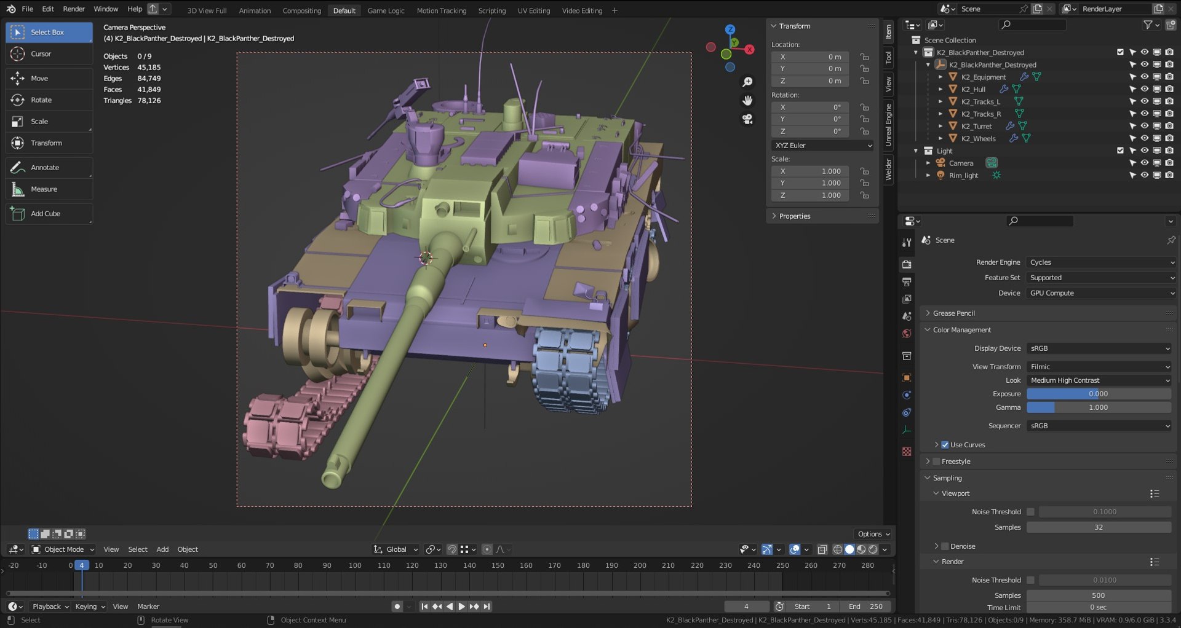Open the viewport Add menu
The height and width of the screenshot is (628, 1181).
[x=162, y=549]
